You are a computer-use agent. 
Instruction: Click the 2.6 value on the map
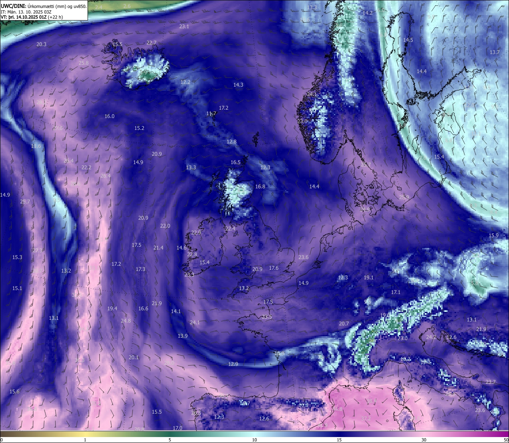(x=127, y=6)
